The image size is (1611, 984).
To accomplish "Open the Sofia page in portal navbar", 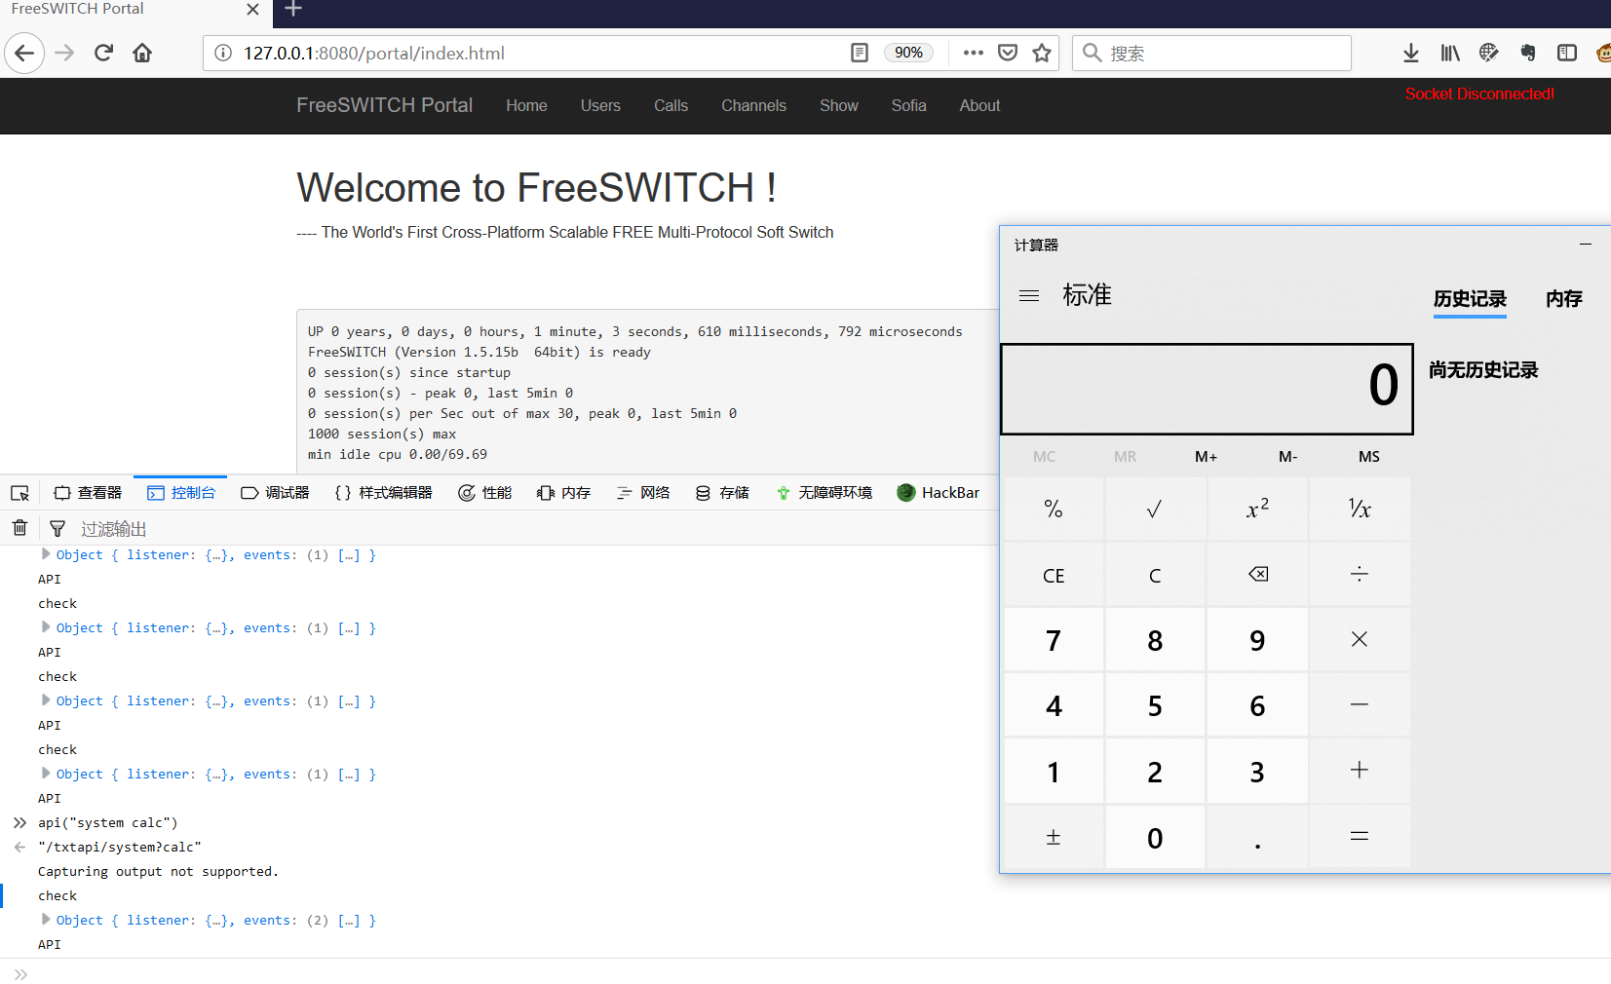I will tap(908, 105).
